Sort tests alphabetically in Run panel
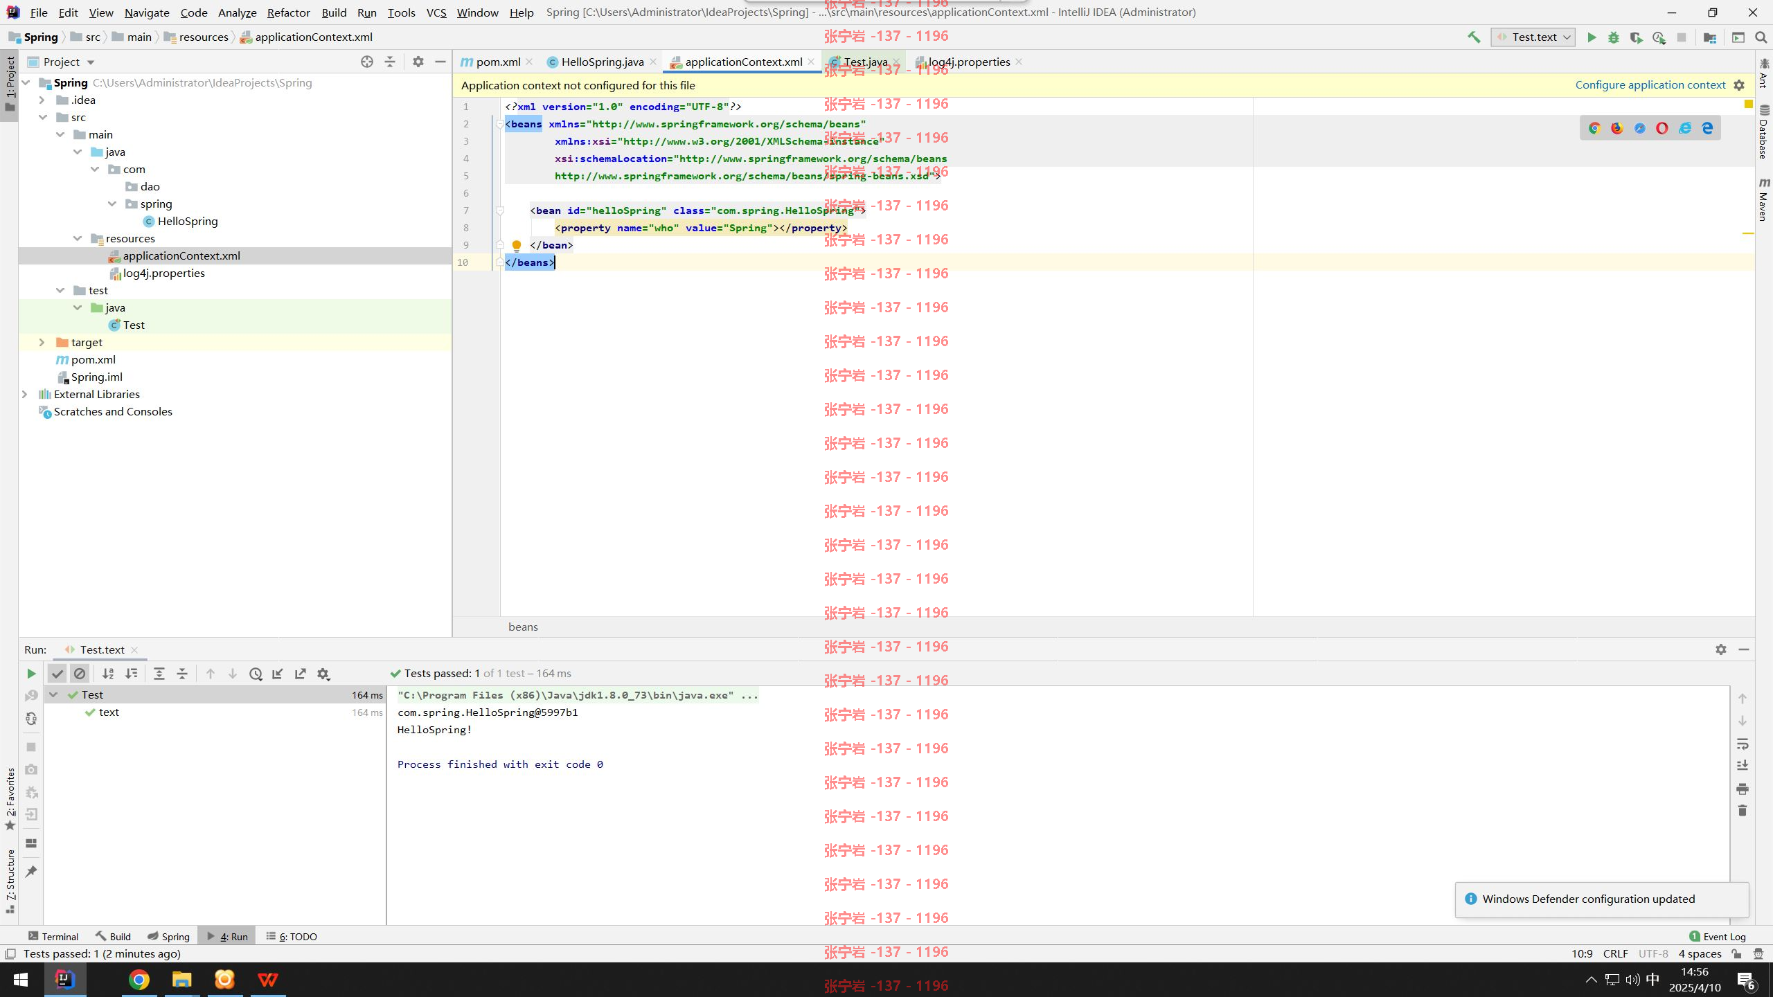This screenshot has width=1773, height=997. click(x=108, y=674)
